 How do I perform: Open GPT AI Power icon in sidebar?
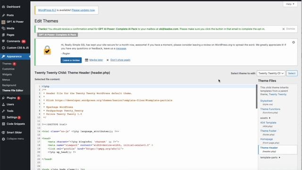click(3, 22)
